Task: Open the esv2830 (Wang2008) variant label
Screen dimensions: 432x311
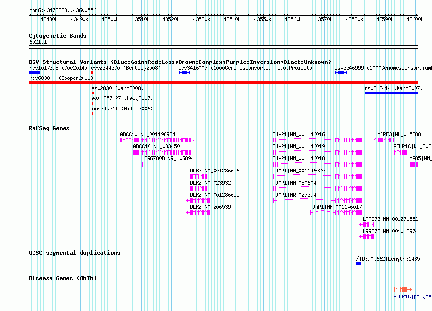Action: click(x=117, y=88)
